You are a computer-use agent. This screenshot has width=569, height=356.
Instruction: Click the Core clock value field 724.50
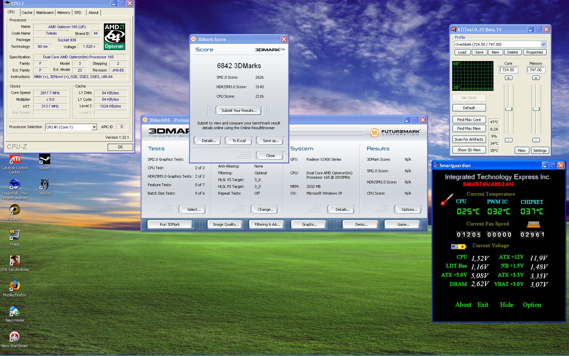pyautogui.click(x=508, y=70)
